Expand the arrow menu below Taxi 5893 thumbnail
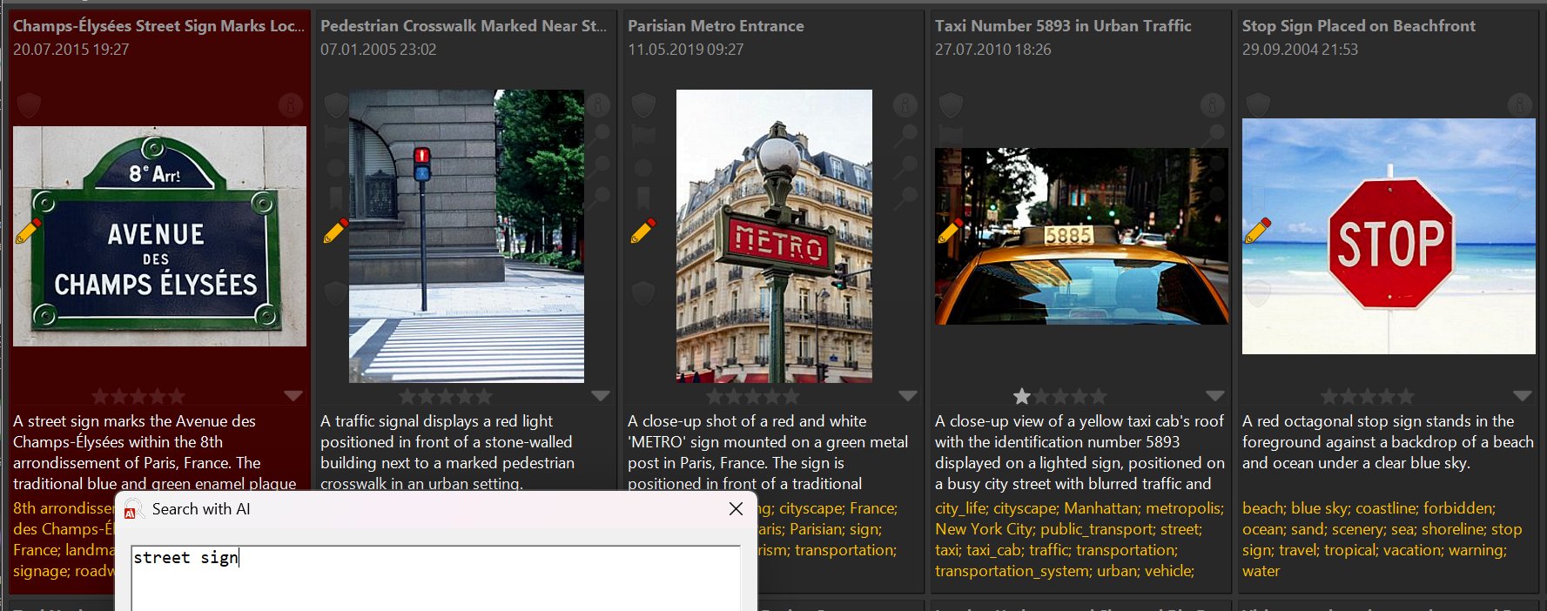Image resolution: width=1547 pixels, height=611 pixels. tap(1215, 396)
